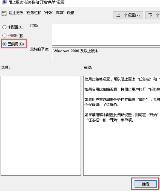Viewport: 160px width, 191px height.
Task: Click the policy heading text beside the icon
Action: coord(41,13)
